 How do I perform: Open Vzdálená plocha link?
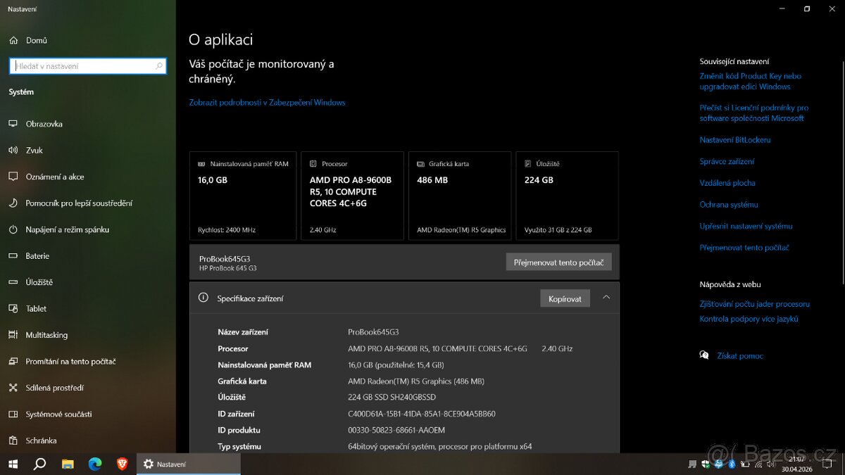pyautogui.click(x=727, y=183)
